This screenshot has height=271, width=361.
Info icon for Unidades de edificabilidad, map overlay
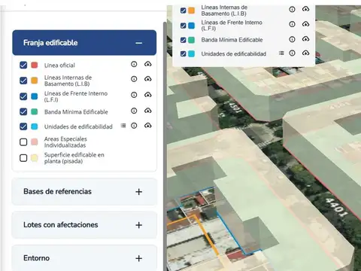click(x=292, y=53)
